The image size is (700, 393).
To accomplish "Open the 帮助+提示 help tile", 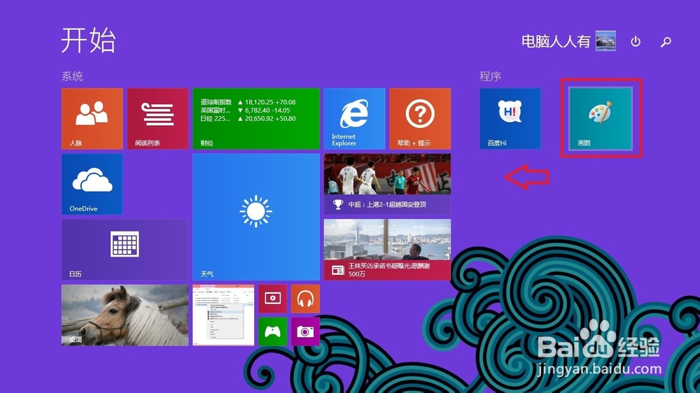I will (x=420, y=118).
